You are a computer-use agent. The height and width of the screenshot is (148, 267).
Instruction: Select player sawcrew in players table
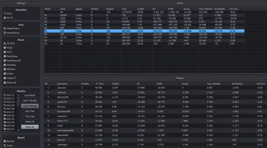click(156, 88)
